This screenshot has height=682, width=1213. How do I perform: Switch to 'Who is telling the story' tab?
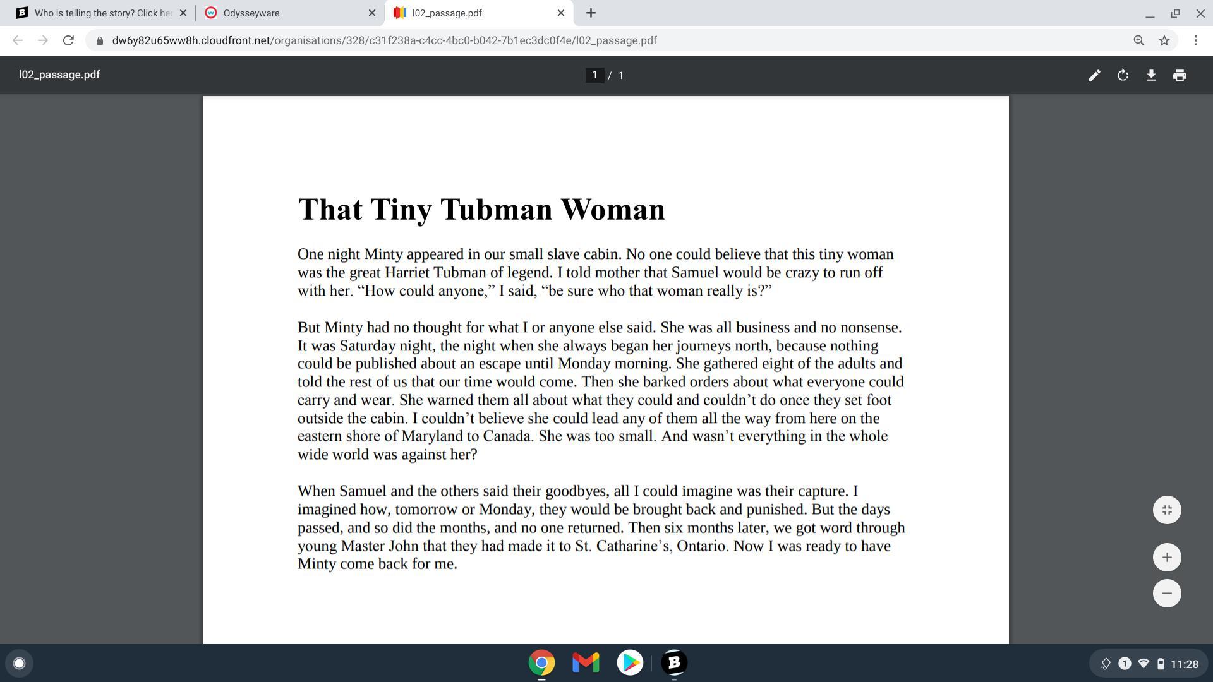tap(95, 13)
